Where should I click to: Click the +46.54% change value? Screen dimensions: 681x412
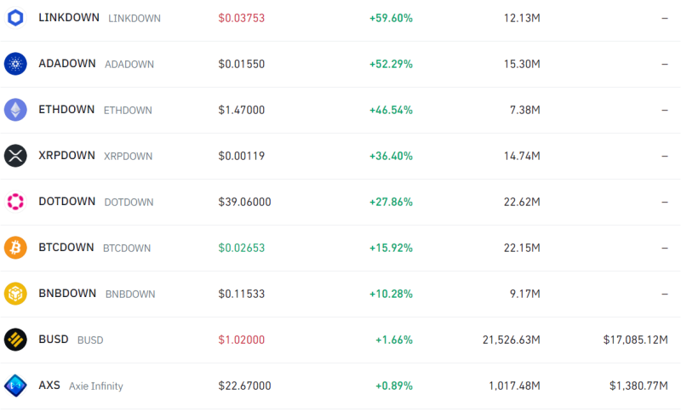coord(391,111)
